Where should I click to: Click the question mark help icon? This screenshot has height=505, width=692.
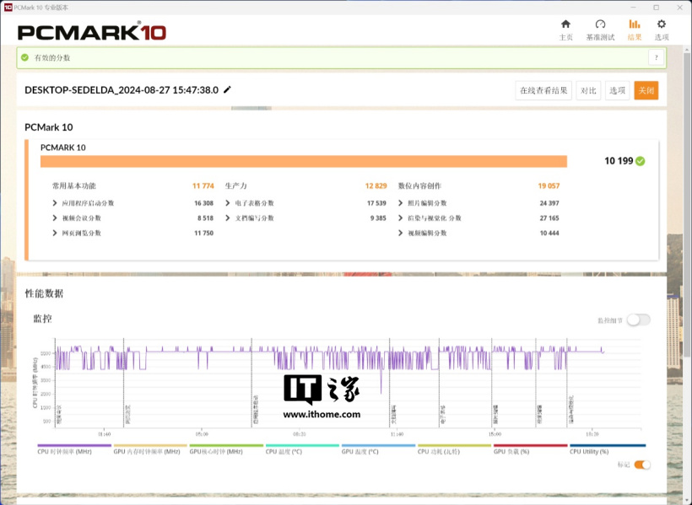pyautogui.click(x=655, y=57)
